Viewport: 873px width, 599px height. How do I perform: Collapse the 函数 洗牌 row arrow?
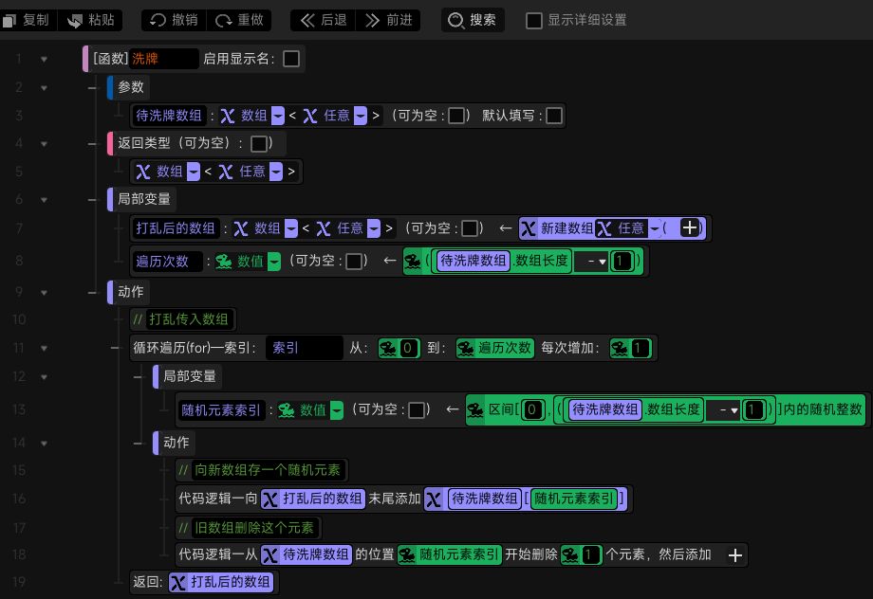44,59
